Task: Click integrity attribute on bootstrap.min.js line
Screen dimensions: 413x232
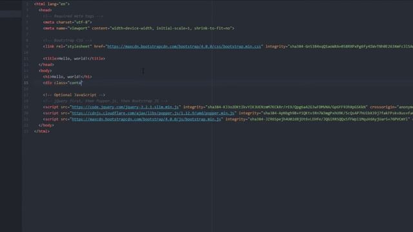Action: coord(317,119)
